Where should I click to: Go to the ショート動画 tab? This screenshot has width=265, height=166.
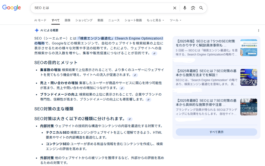(x=133, y=20)
